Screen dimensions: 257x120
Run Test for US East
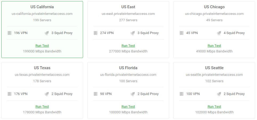(x=128, y=46)
